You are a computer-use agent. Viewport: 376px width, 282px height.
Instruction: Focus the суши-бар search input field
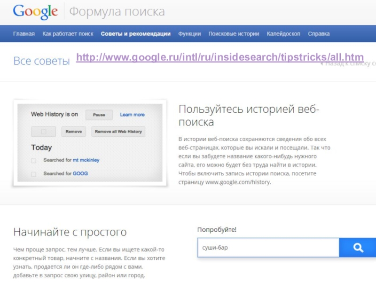click(x=268, y=247)
